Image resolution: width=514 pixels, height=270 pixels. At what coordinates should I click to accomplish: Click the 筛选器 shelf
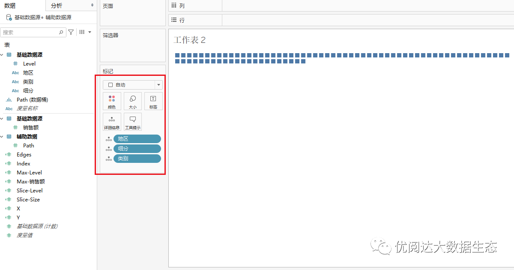point(133,45)
